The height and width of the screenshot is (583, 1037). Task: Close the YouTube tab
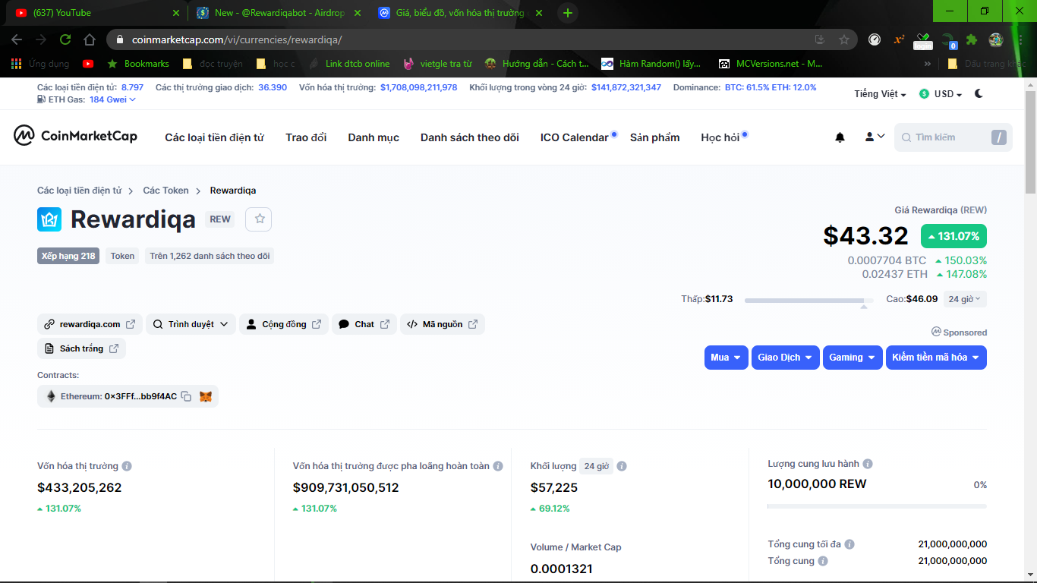coord(176,13)
